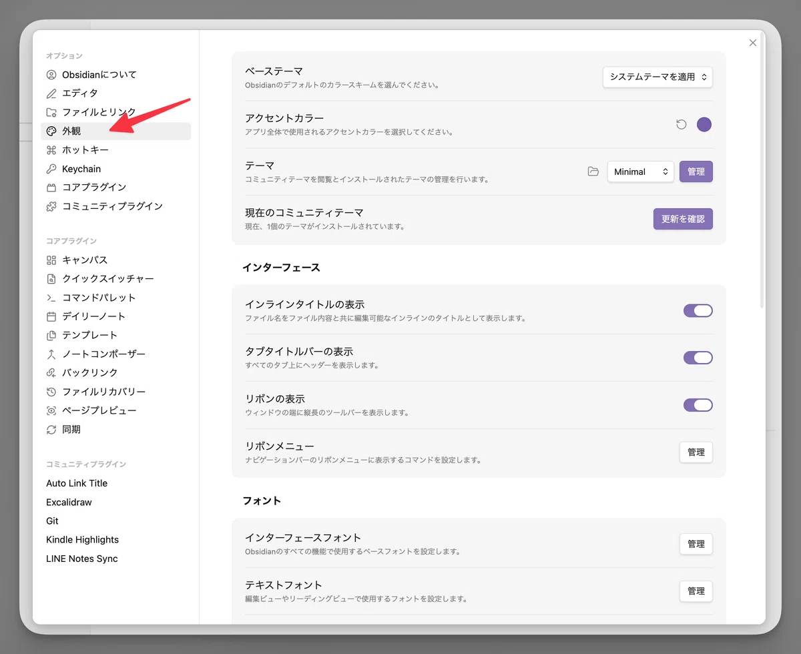Toggle タブタイトルバーの表示 switch
This screenshot has width=801, height=654.
[698, 358]
